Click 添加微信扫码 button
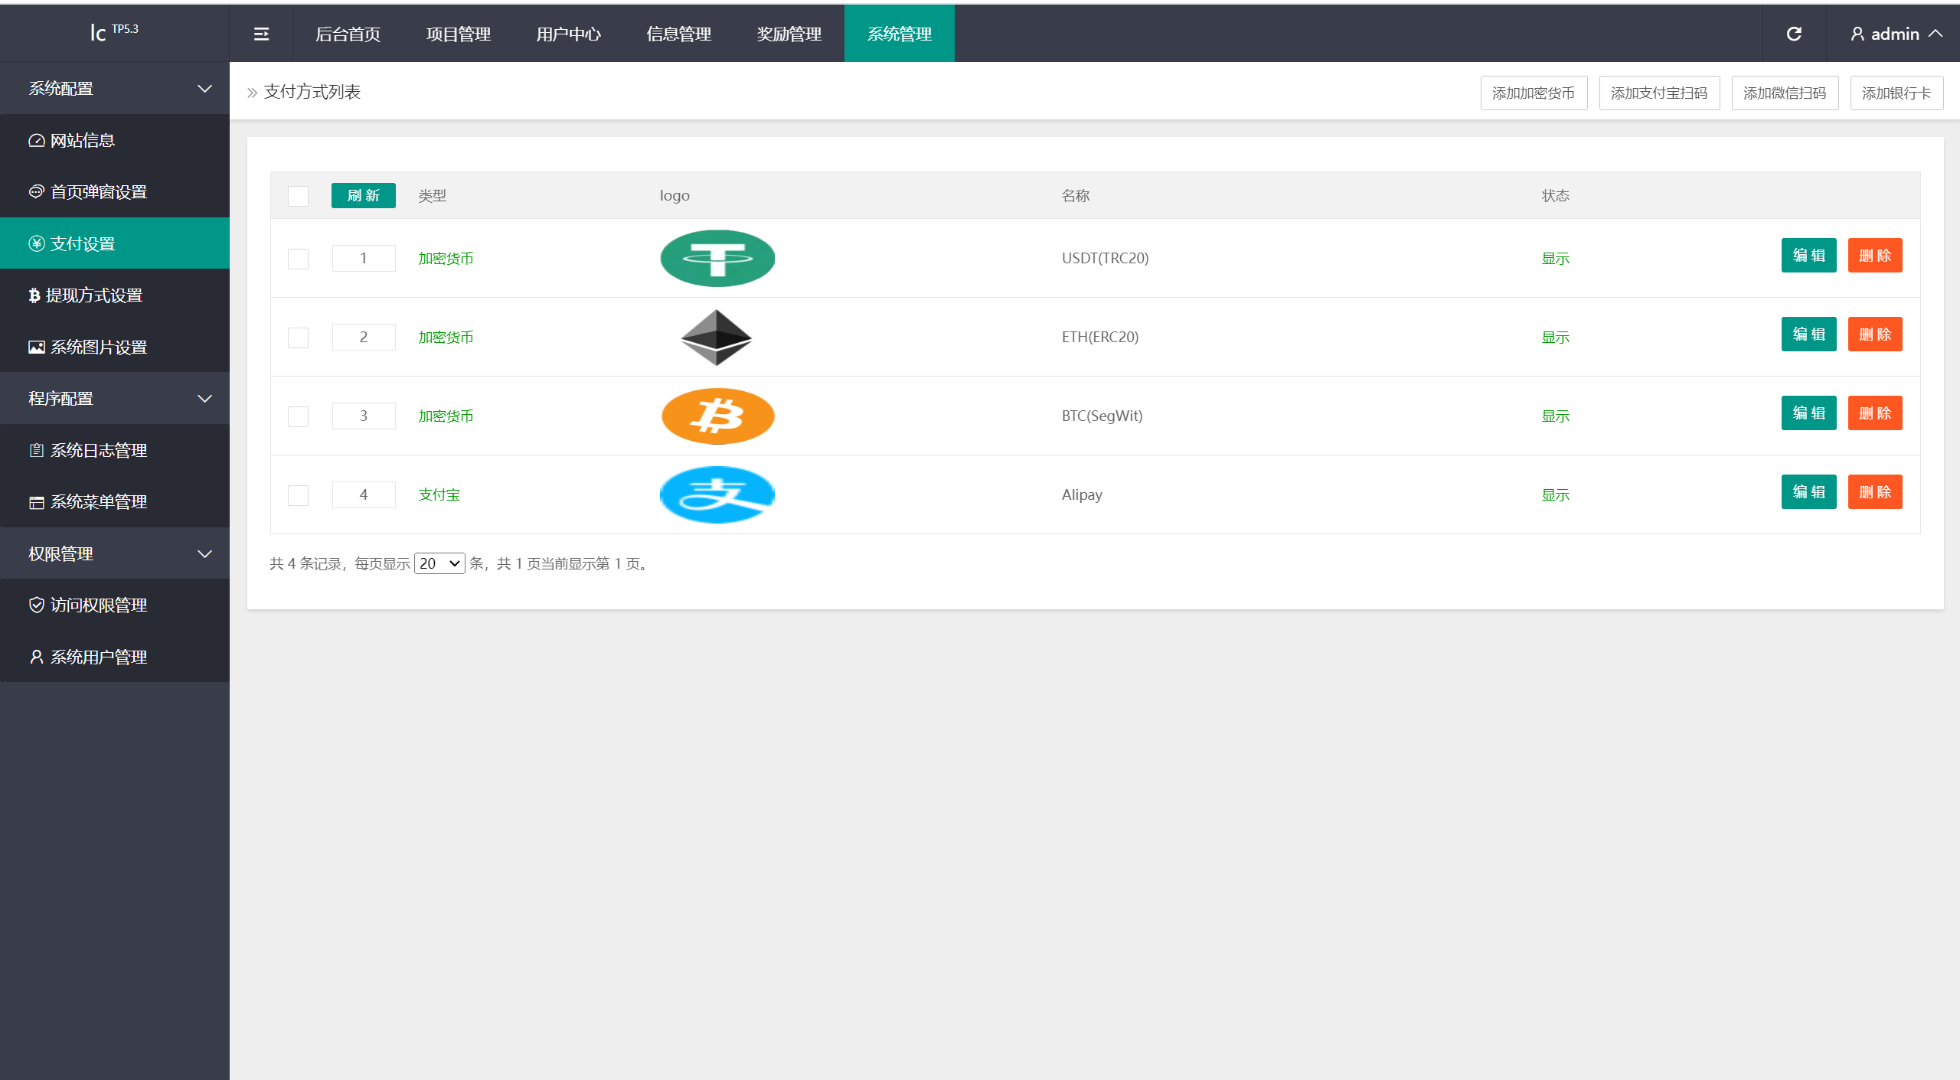Viewport: 1960px width, 1080px height. coord(1782,92)
